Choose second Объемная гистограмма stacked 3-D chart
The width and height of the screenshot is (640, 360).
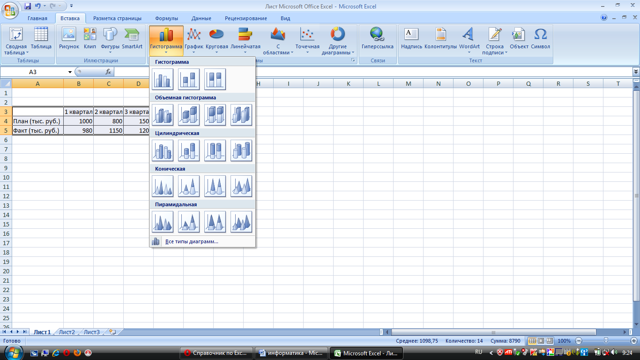click(189, 114)
